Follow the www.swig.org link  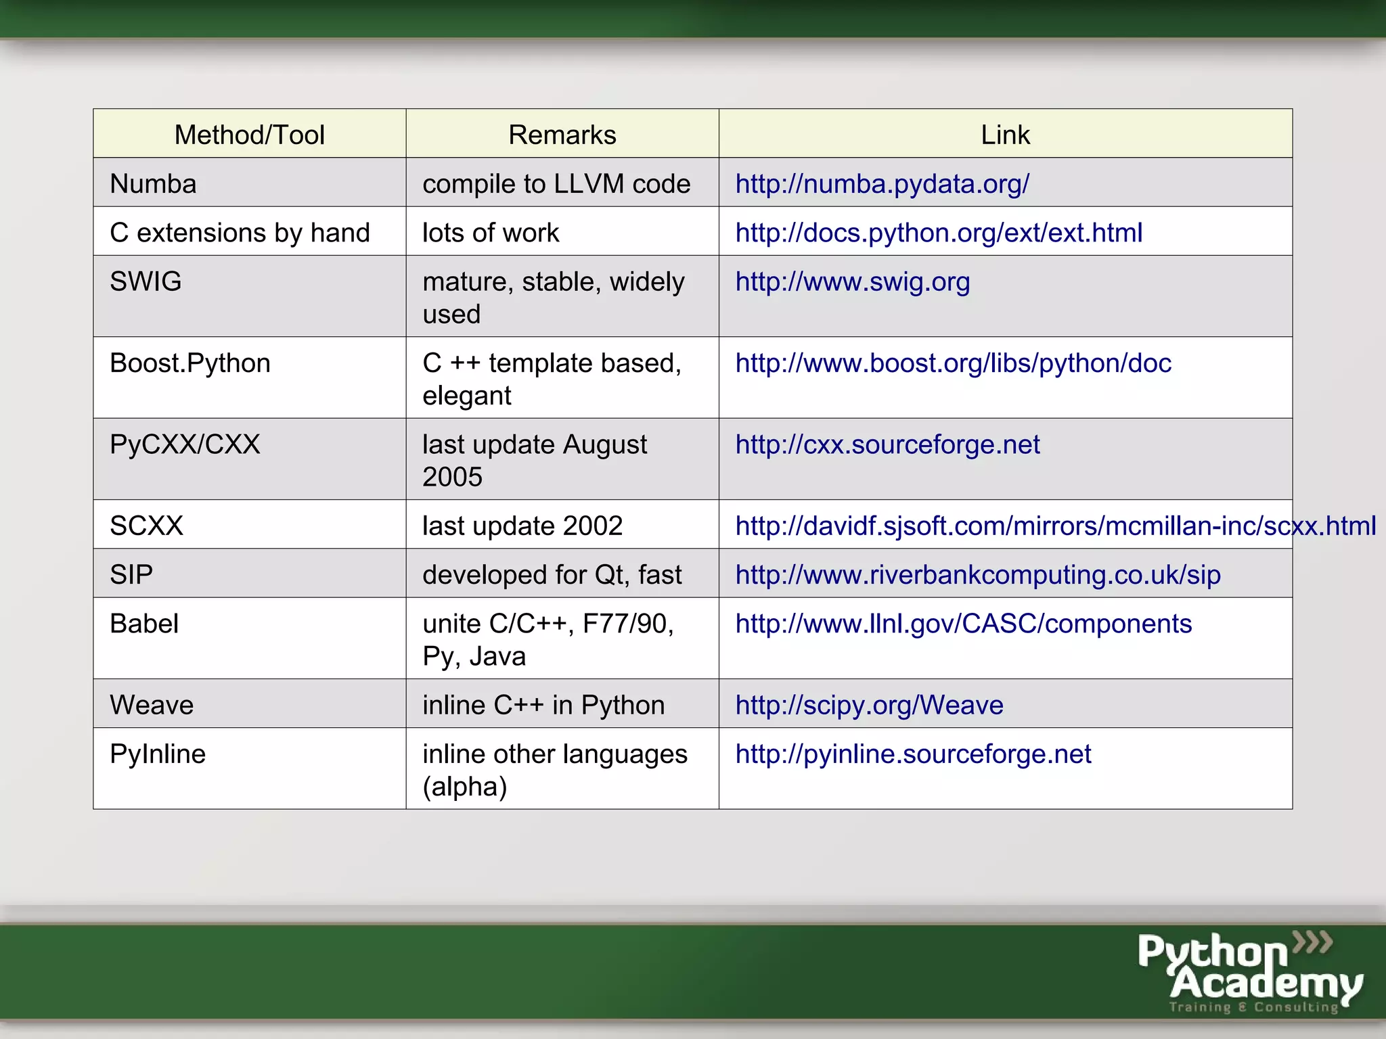[x=853, y=281]
